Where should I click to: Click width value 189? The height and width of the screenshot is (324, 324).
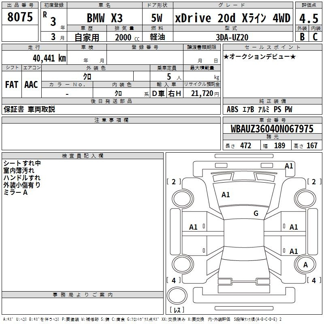[279, 145]
